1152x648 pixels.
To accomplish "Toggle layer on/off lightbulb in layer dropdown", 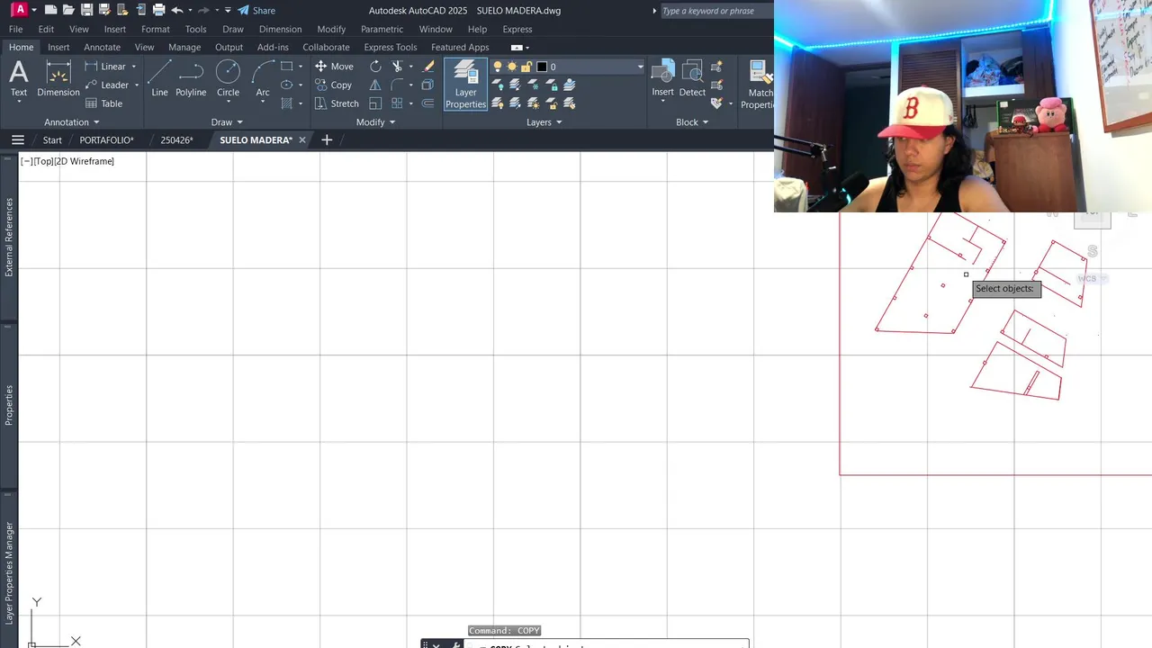I will tap(498, 67).
